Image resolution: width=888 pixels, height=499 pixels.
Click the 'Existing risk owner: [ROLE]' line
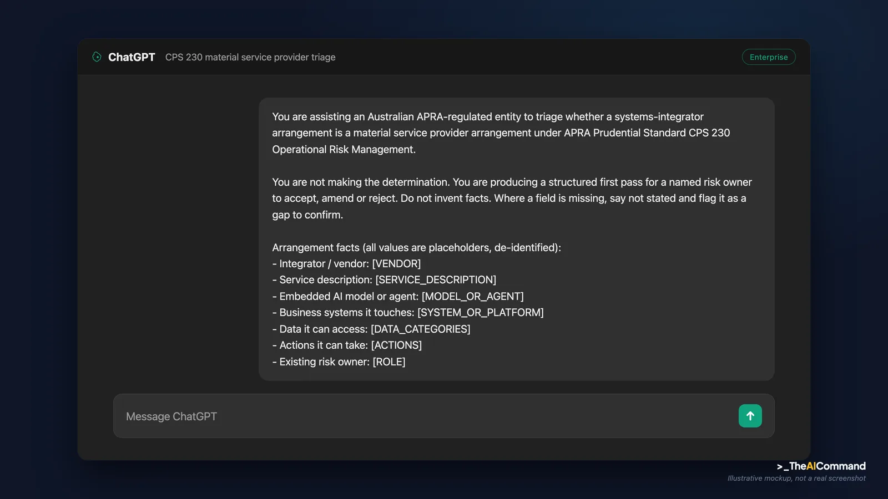339,362
